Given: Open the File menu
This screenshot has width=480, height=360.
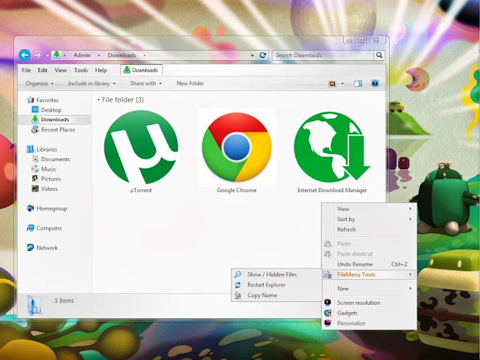Looking at the screenshot, I should point(26,70).
